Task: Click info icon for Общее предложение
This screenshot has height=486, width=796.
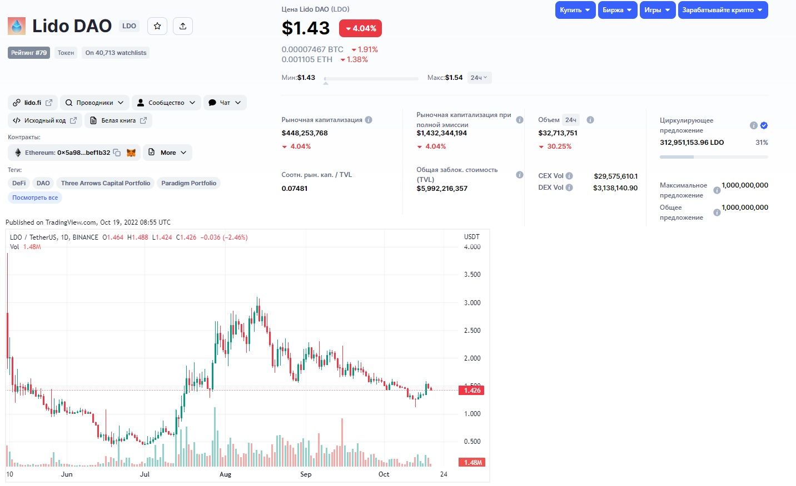Action: (717, 212)
